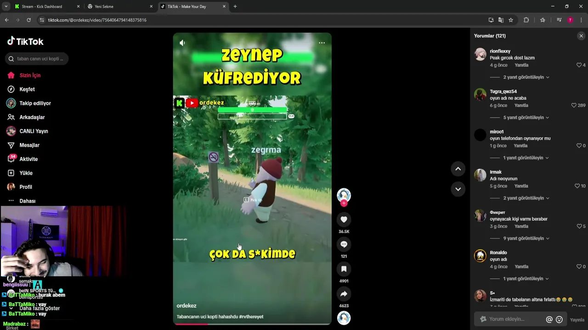Open Chrome profile avatar

point(570,20)
